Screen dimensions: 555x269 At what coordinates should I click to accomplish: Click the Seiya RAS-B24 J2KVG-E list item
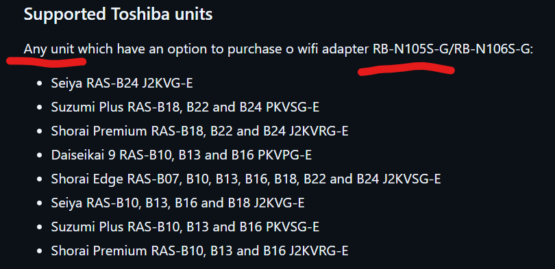tap(122, 84)
